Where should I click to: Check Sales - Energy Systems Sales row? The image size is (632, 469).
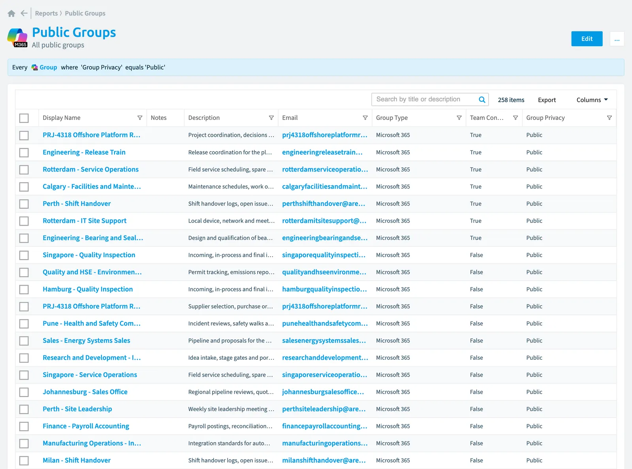pos(24,341)
